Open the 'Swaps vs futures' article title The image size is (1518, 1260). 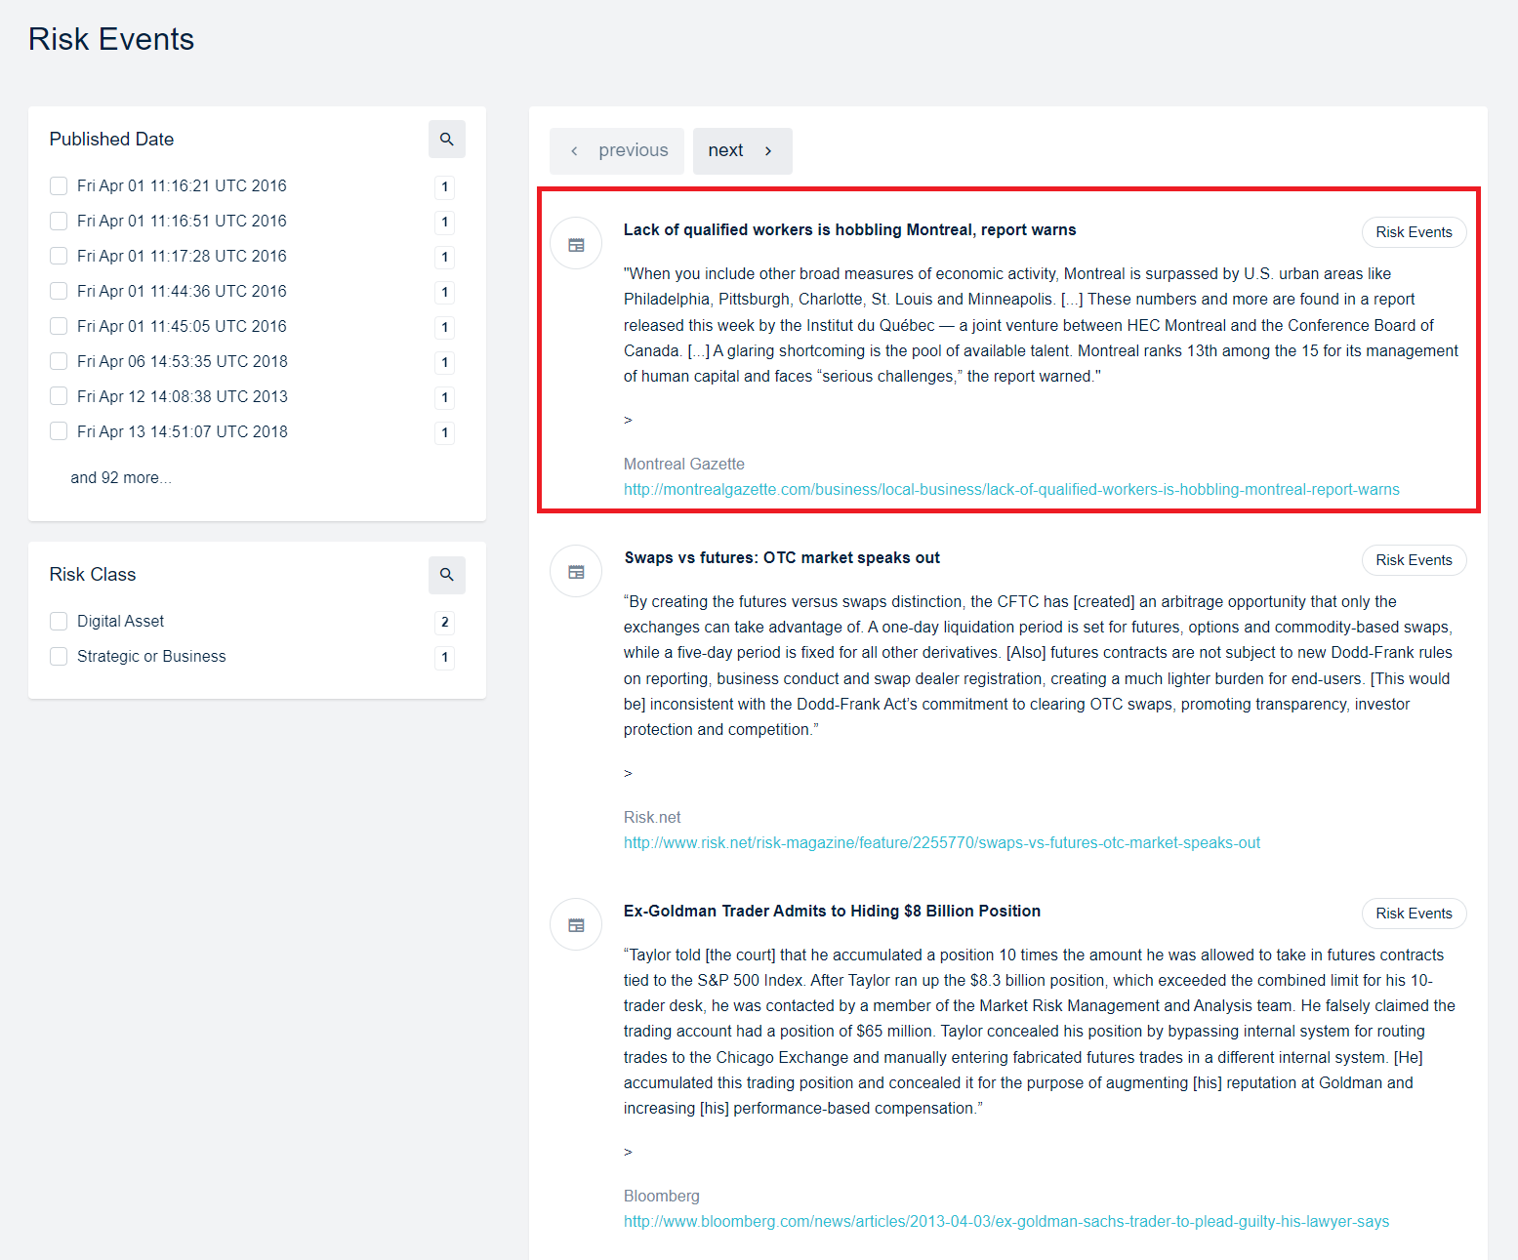point(781,557)
